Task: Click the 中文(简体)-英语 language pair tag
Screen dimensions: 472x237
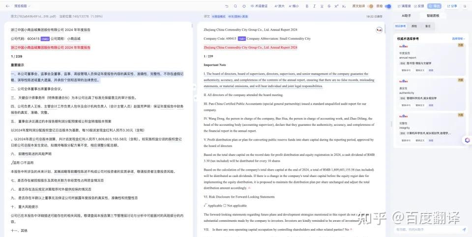Action: [238, 17]
